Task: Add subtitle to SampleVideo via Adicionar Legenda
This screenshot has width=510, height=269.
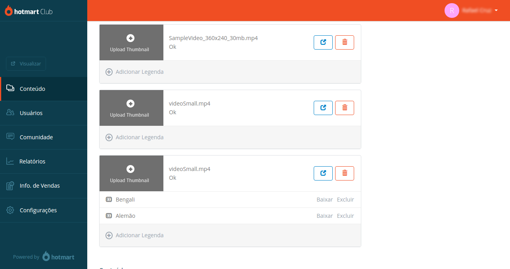Action: click(x=134, y=72)
